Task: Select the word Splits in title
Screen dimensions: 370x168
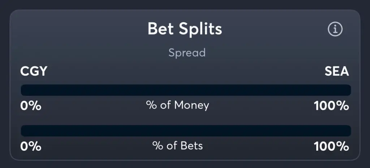Action: pos(200,29)
